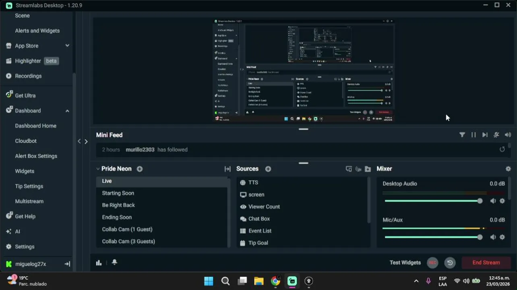The width and height of the screenshot is (517, 290).
Task: Toggle the studio mode camera icon
Action: coord(358,169)
